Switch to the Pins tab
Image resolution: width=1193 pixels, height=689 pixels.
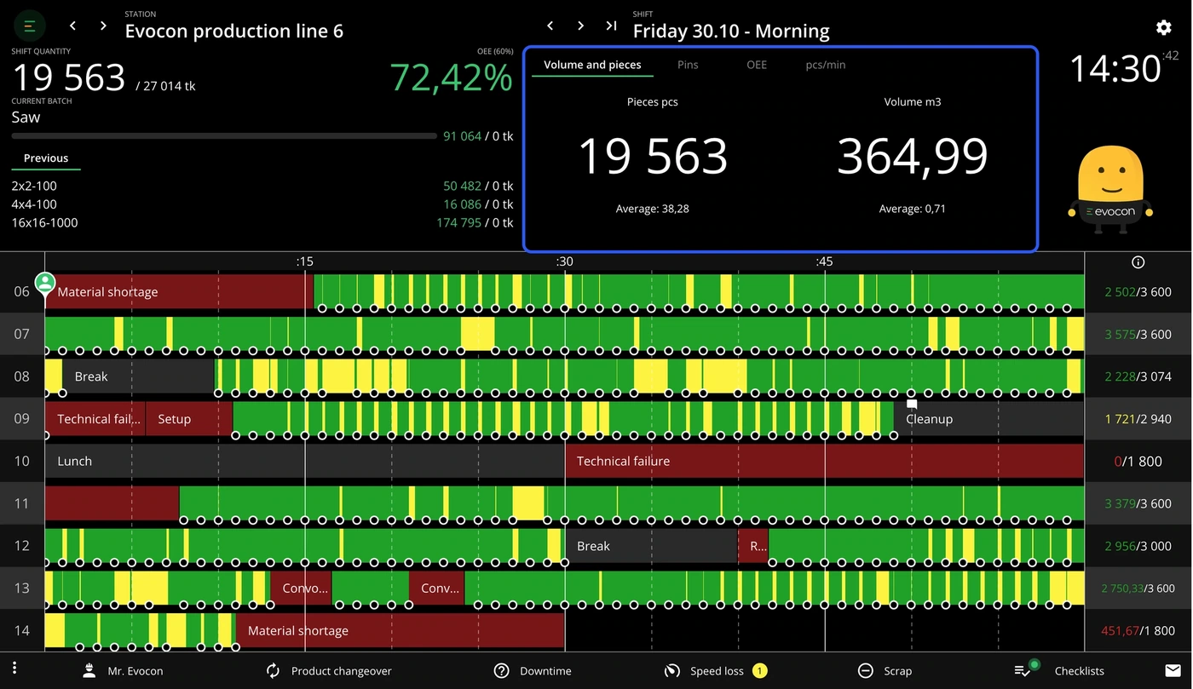[x=688, y=65]
